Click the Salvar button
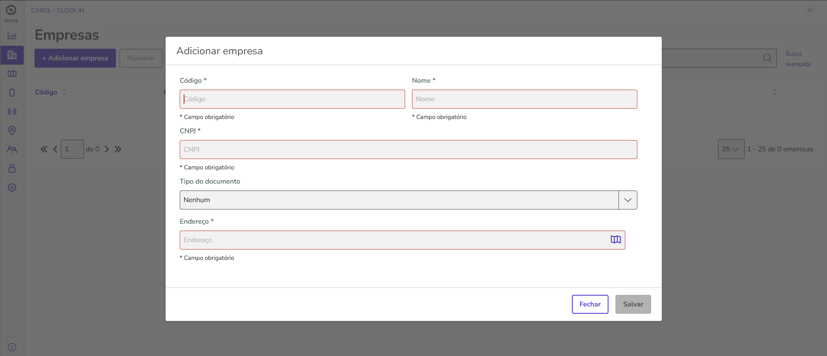This screenshot has height=356, width=827. pyautogui.click(x=633, y=304)
